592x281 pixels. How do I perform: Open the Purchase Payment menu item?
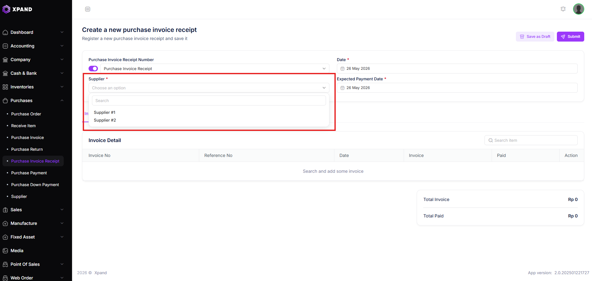29,173
